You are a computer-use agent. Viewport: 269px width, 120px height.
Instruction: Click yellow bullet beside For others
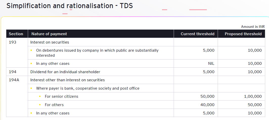coord(40,105)
